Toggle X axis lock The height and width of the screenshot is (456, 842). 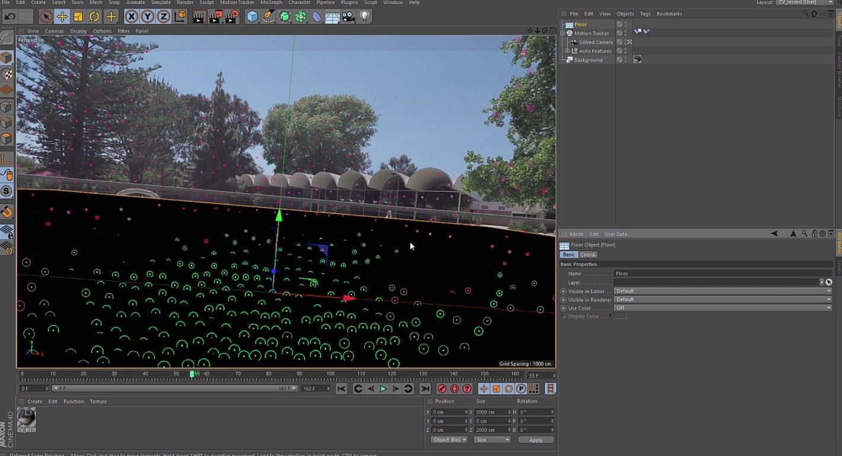click(132, 17)
